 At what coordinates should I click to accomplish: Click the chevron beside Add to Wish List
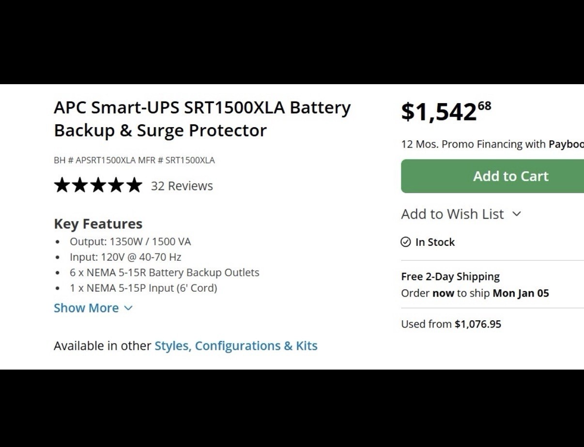(517, 214)
